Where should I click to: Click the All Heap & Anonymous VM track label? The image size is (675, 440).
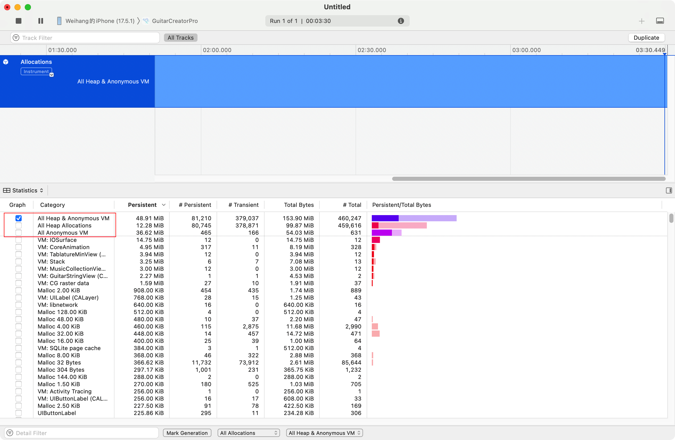pyautogui.click(x=113, y=81)
